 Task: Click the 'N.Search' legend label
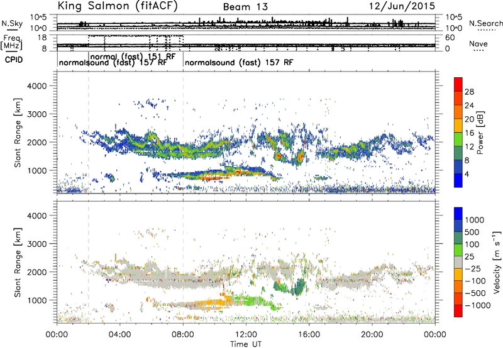[485, 23]
